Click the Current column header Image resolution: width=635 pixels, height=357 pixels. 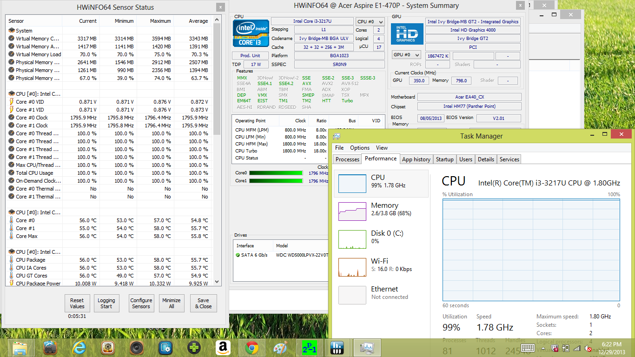coord(80,21)
